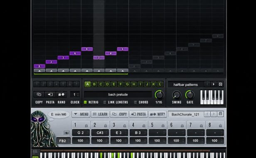The image size is (256, 158).
Task: Toggle lock icon on chord note 4
Action: coord(144,126)
